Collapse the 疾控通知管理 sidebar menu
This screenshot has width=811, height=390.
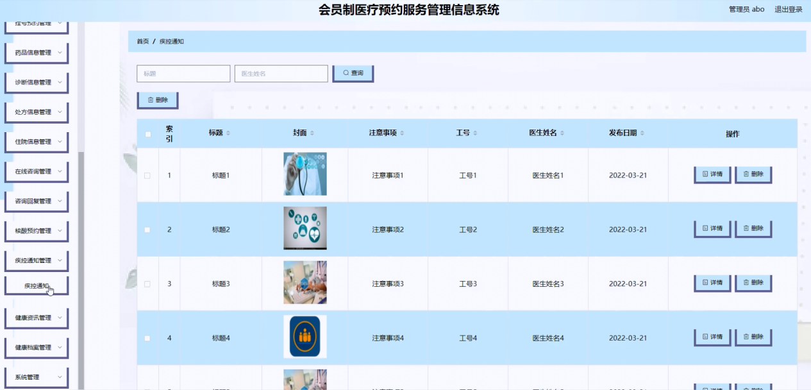tap(37, 261)
